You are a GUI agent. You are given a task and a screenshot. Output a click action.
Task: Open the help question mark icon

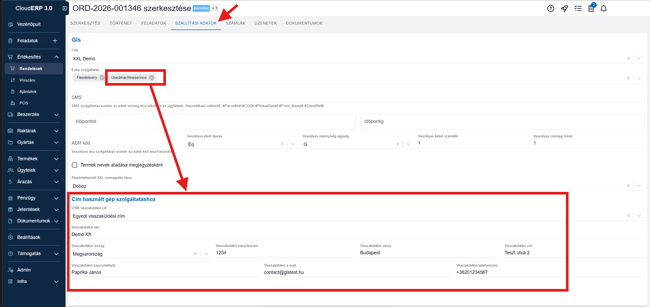point(551,9)
